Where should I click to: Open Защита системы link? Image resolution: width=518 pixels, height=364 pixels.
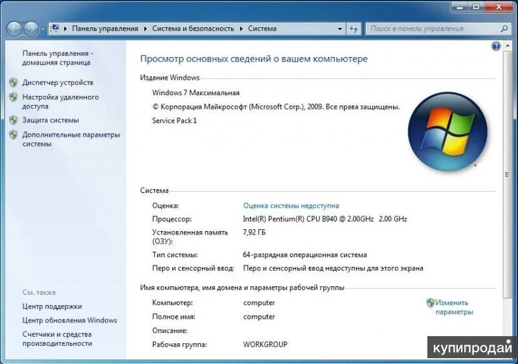tap(51, 120)
